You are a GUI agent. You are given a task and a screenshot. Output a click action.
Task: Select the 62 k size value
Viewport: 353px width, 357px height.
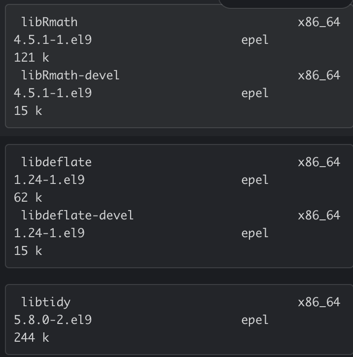coord(28,198)
